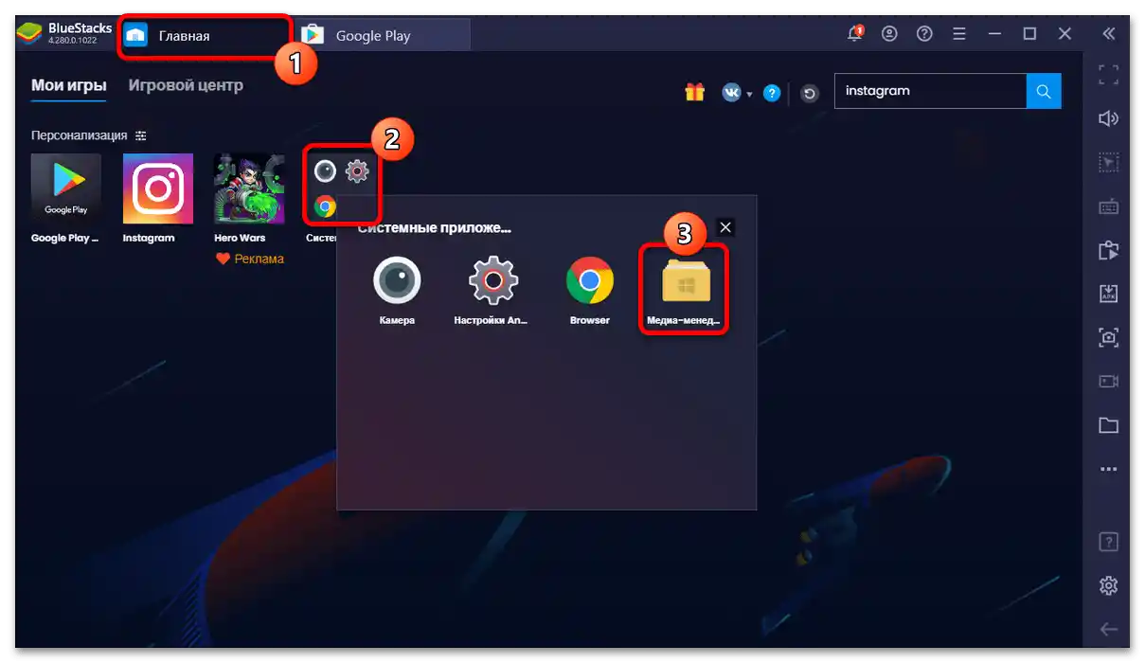The image size is (1145, 663).
Task: Open Настройки Android gear app
Action: pos(493,281)
